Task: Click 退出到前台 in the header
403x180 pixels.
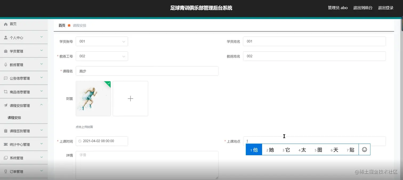Action: pyautogui.click(x=363, y=8)
